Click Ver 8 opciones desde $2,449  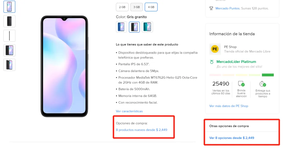232,138
